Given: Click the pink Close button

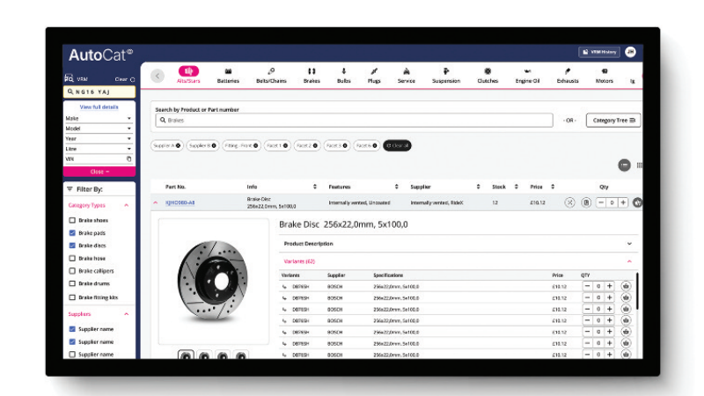Looking at the screenshot, I should click(x=99, y=172).
